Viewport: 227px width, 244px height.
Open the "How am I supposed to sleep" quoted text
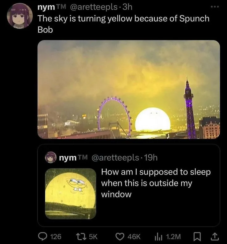tap(156, 183)
